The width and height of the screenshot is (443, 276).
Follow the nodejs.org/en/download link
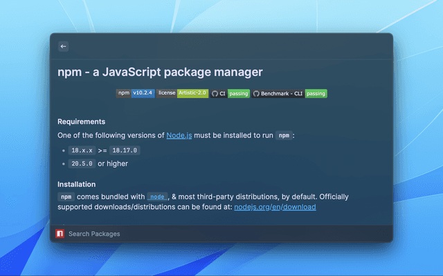275,206
